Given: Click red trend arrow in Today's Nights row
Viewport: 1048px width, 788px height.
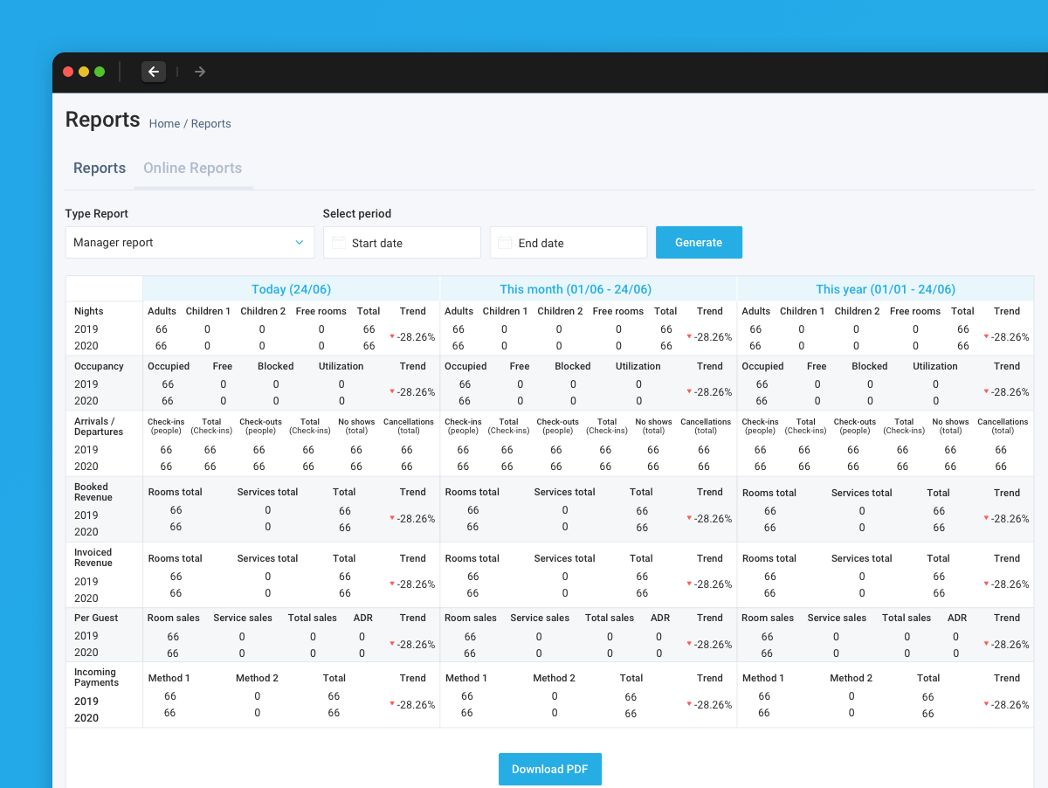Looking at the screenshot, I should (392, 335).
